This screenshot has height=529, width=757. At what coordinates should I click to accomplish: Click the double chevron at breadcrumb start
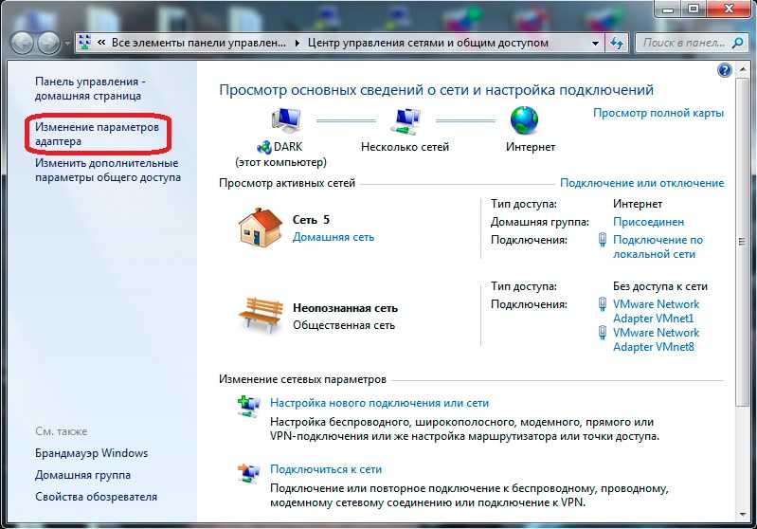click(100, 43)
